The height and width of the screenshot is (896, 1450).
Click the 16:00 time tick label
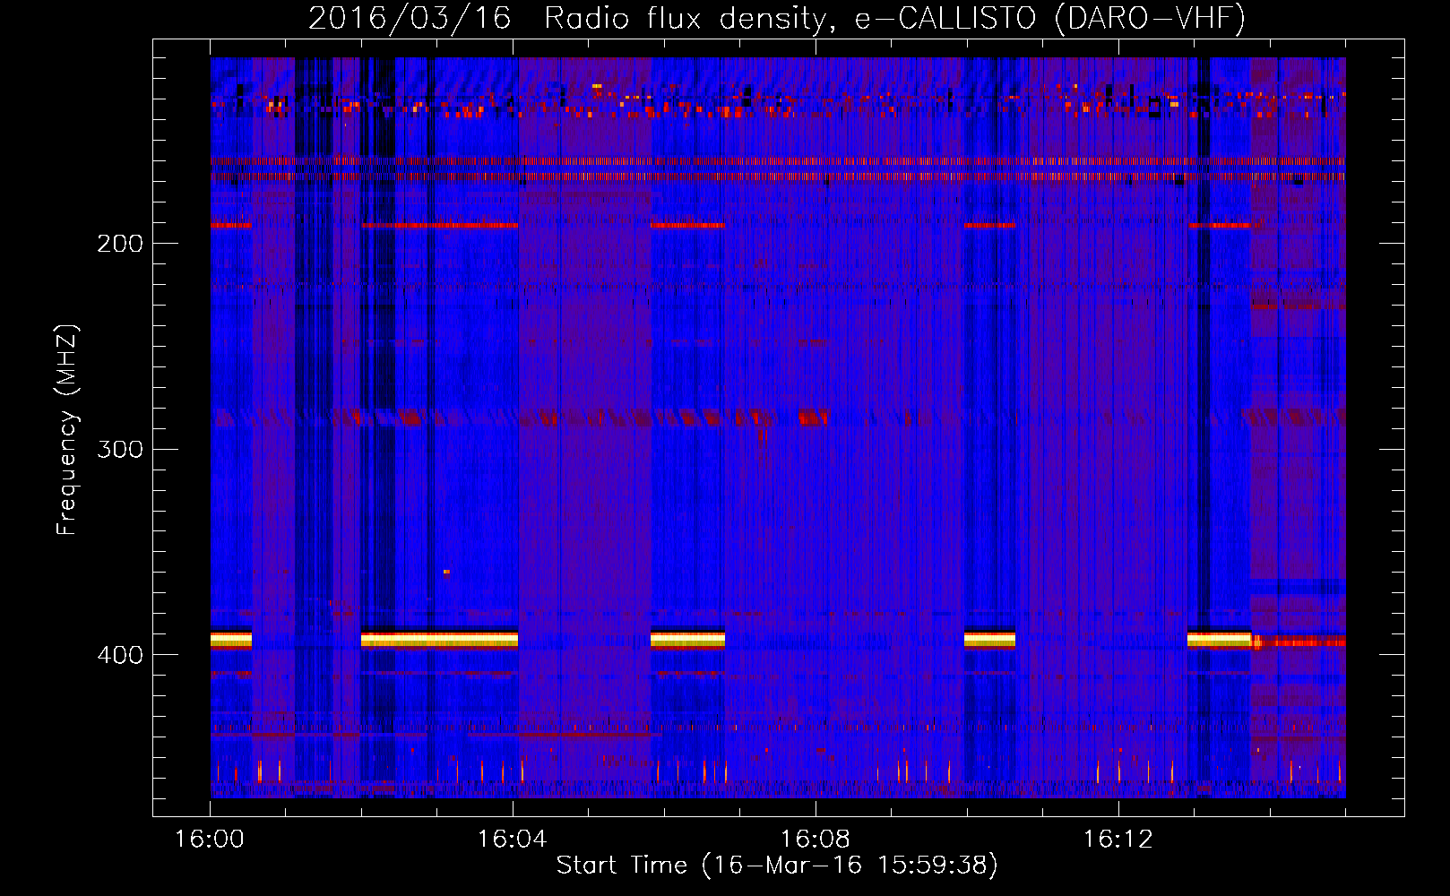[x=210, y=840]
